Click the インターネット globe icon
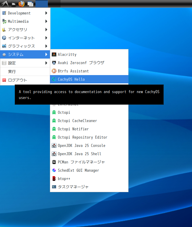 click(4, 38)
